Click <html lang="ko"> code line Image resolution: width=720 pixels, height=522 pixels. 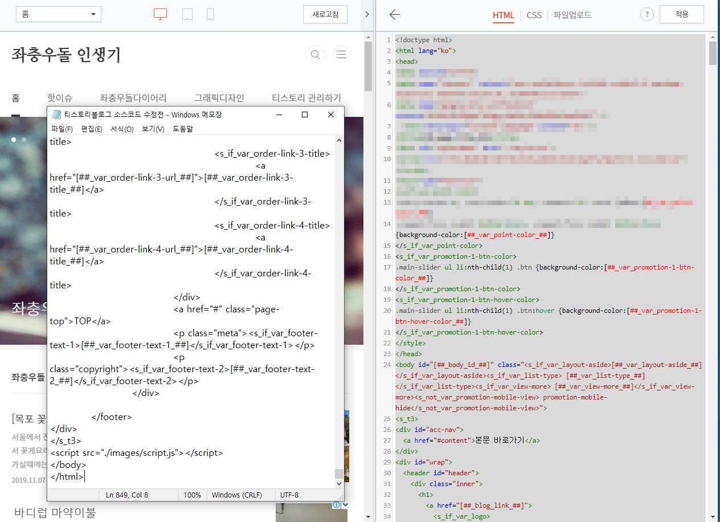click(426, 51)
